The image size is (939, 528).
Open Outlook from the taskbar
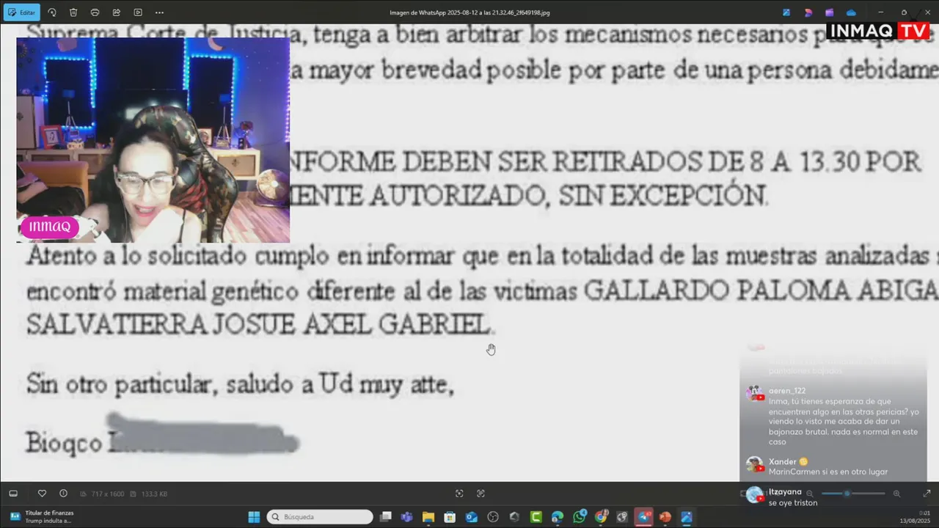tap(472, 517)
